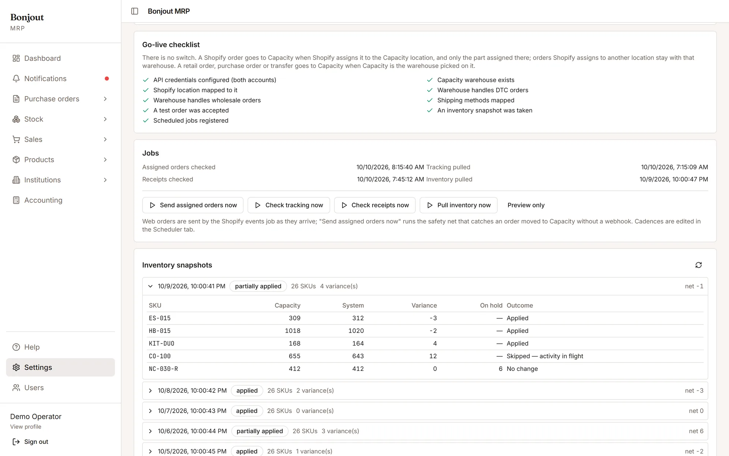Toggle the Preview only option
The height and width of the screenshot is (456, 729).
pos(526,205)
